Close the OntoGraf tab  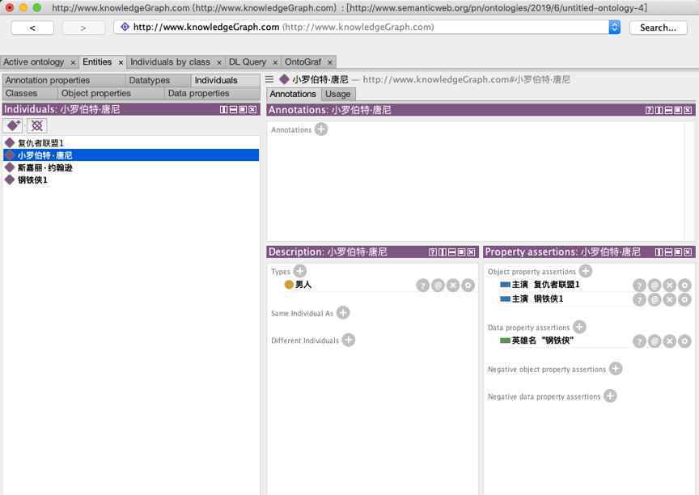click(330, 62)
